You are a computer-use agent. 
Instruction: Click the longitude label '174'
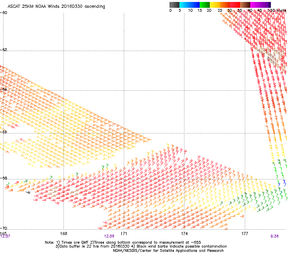point(184,233)
